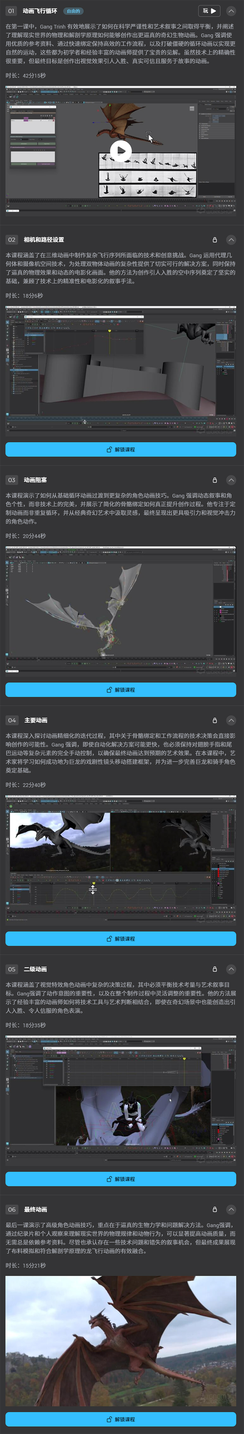Click lesson title 二级动画

pos(35,970)
